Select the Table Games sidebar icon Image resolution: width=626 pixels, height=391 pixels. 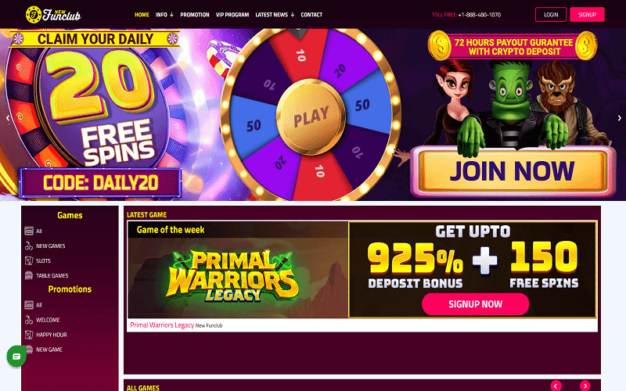pyautogui.click(x=29, y=275)
